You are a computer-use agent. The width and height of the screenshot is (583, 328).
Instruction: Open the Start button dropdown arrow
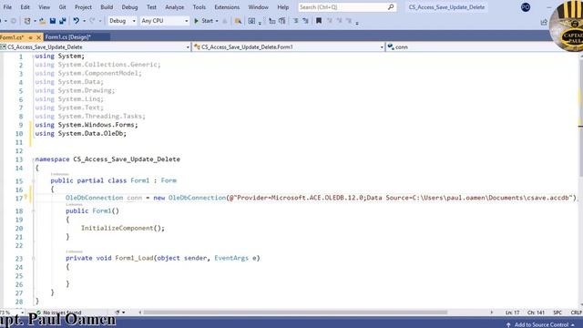tap(217, 21)
